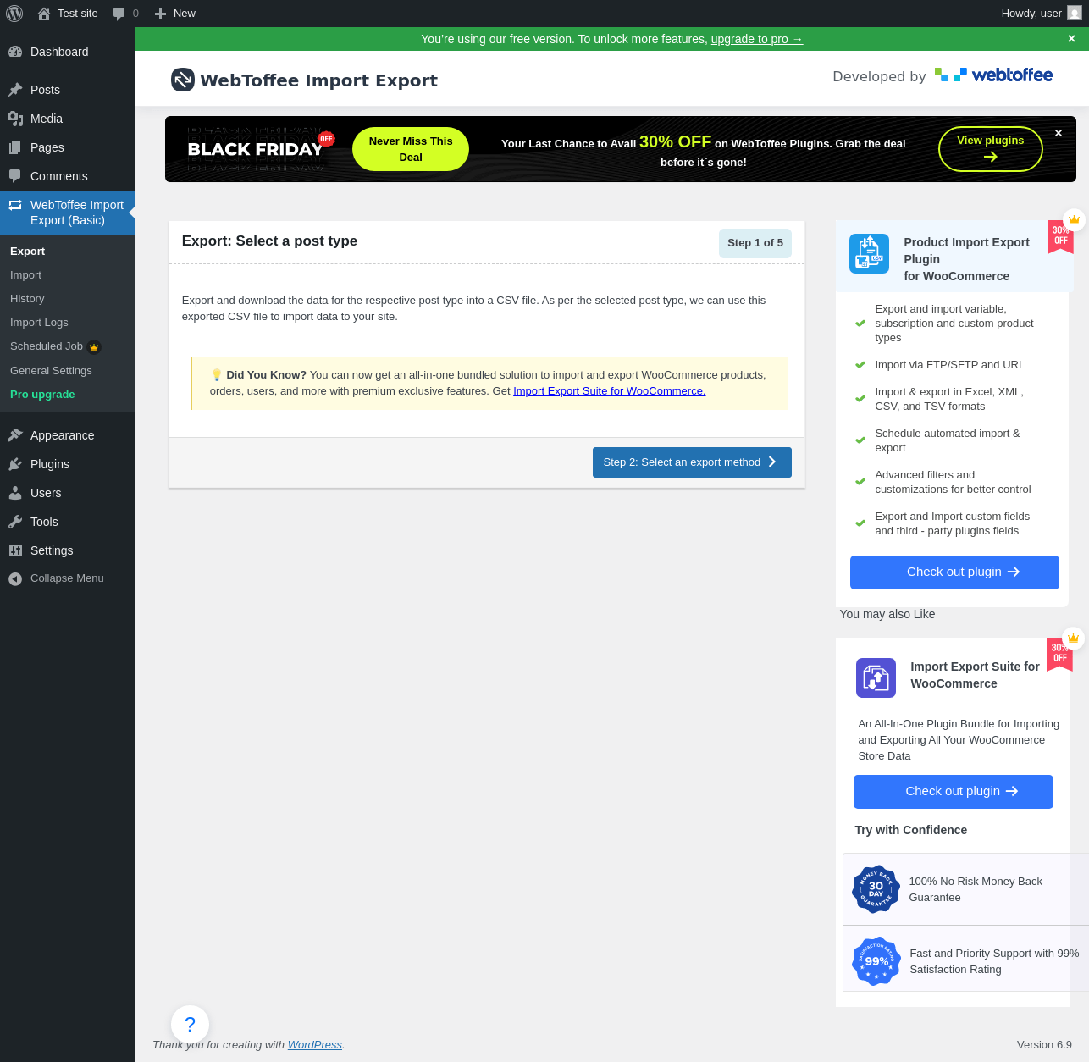Click the Product Import Export CSV plugin icon
Image resolution: width=1089 pixels, height=1062 pixels.
click(x=869, y=253)
